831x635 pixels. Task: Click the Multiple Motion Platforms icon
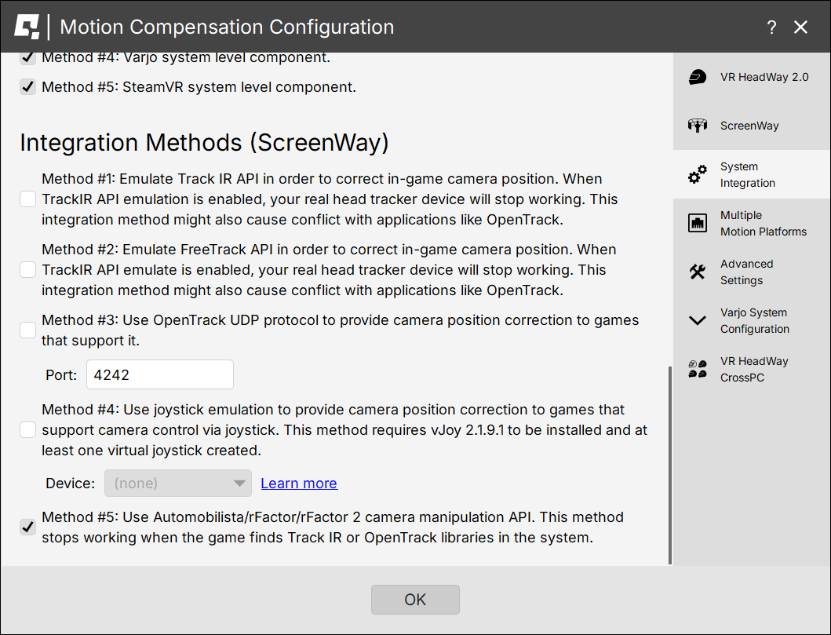pyautogui.click(x=697, y=224)
